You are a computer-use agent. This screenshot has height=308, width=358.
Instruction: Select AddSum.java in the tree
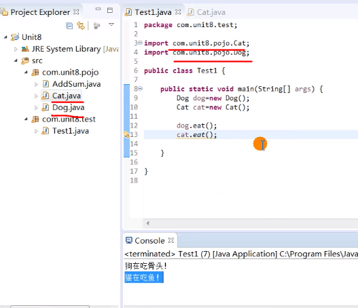coord(77,84)
